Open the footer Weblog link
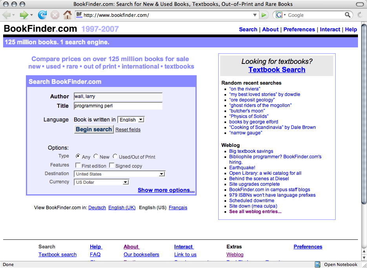367x268 pixels. pyautogui.click(x=235, y=254)
